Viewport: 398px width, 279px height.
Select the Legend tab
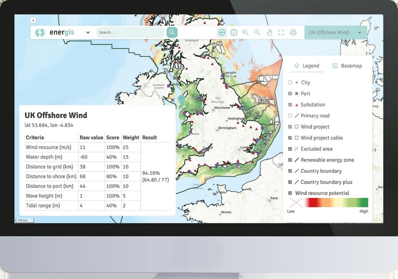click(x=306, y=66)
